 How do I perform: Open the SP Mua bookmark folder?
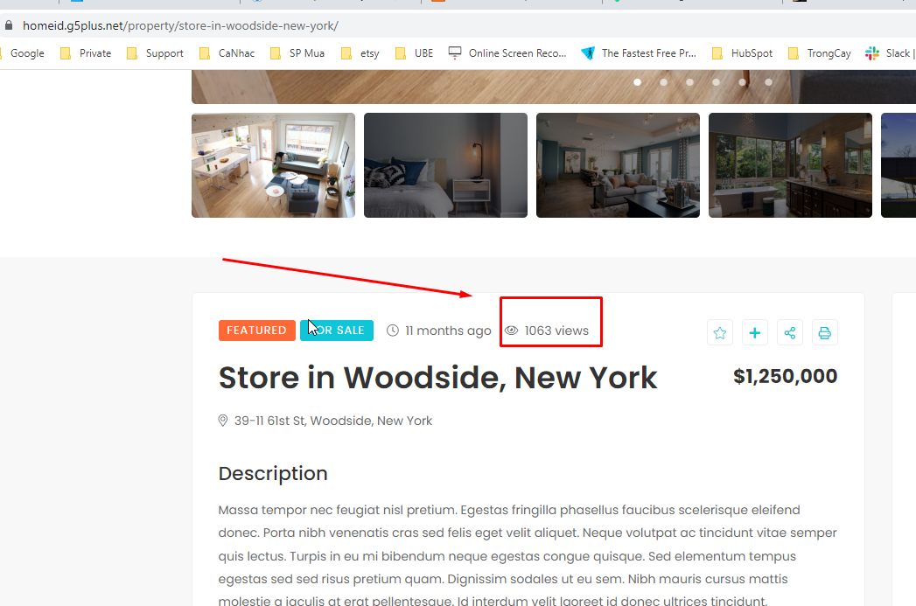[x=297, y=53]
